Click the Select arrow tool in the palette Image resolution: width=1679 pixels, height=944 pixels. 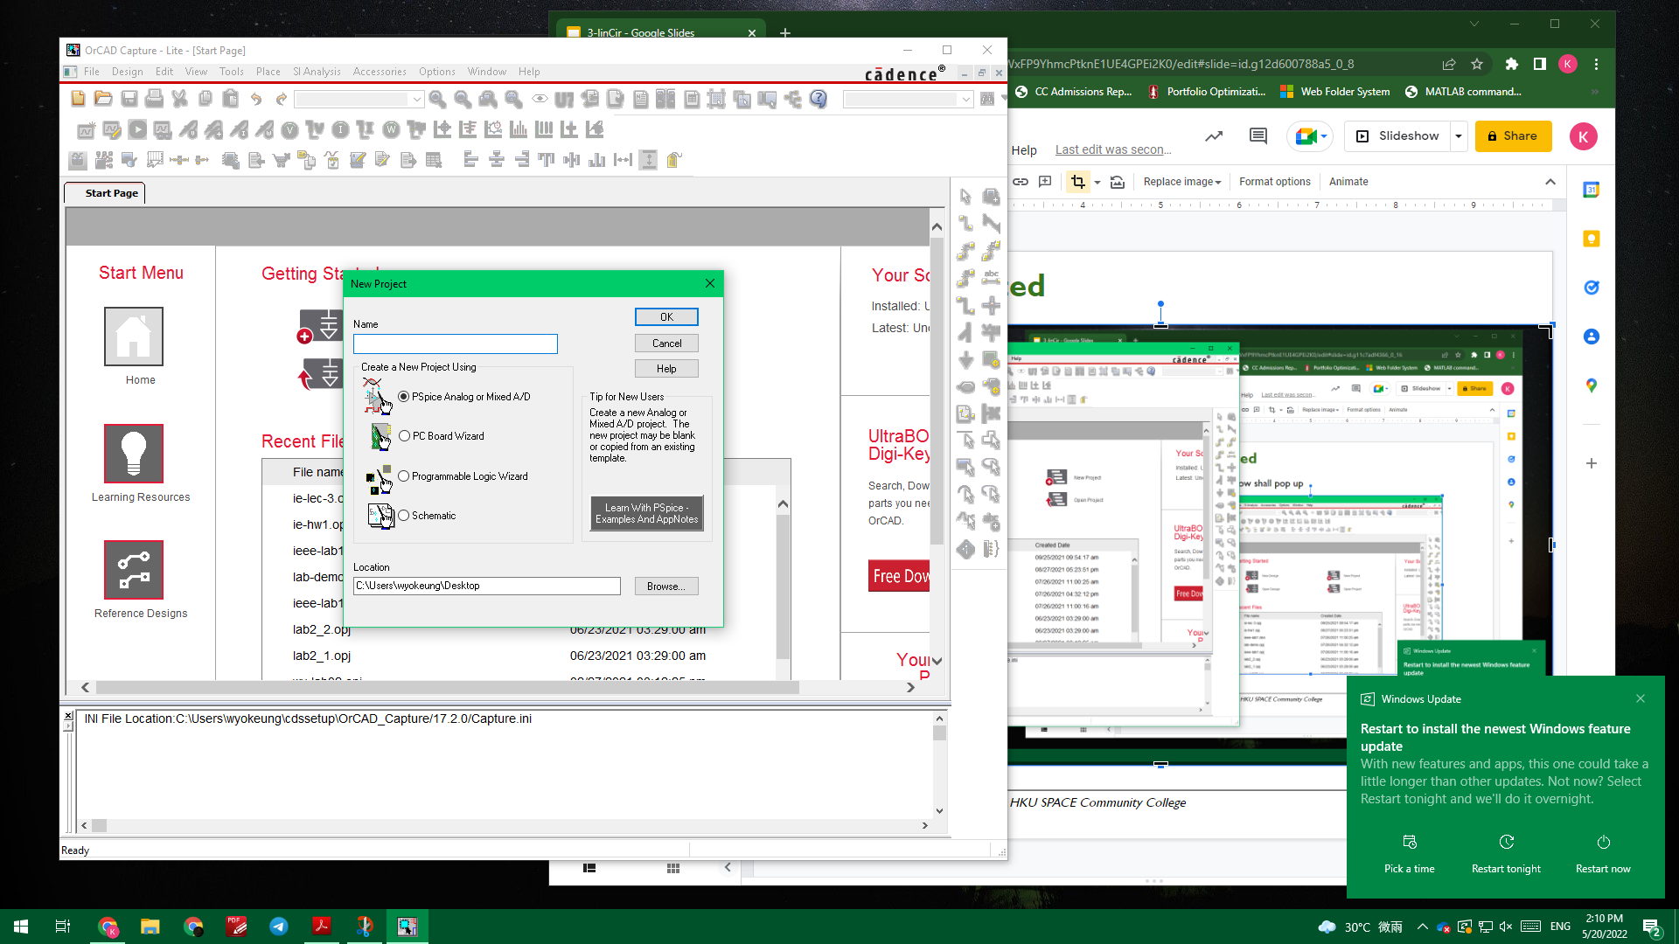pos(965,197)
